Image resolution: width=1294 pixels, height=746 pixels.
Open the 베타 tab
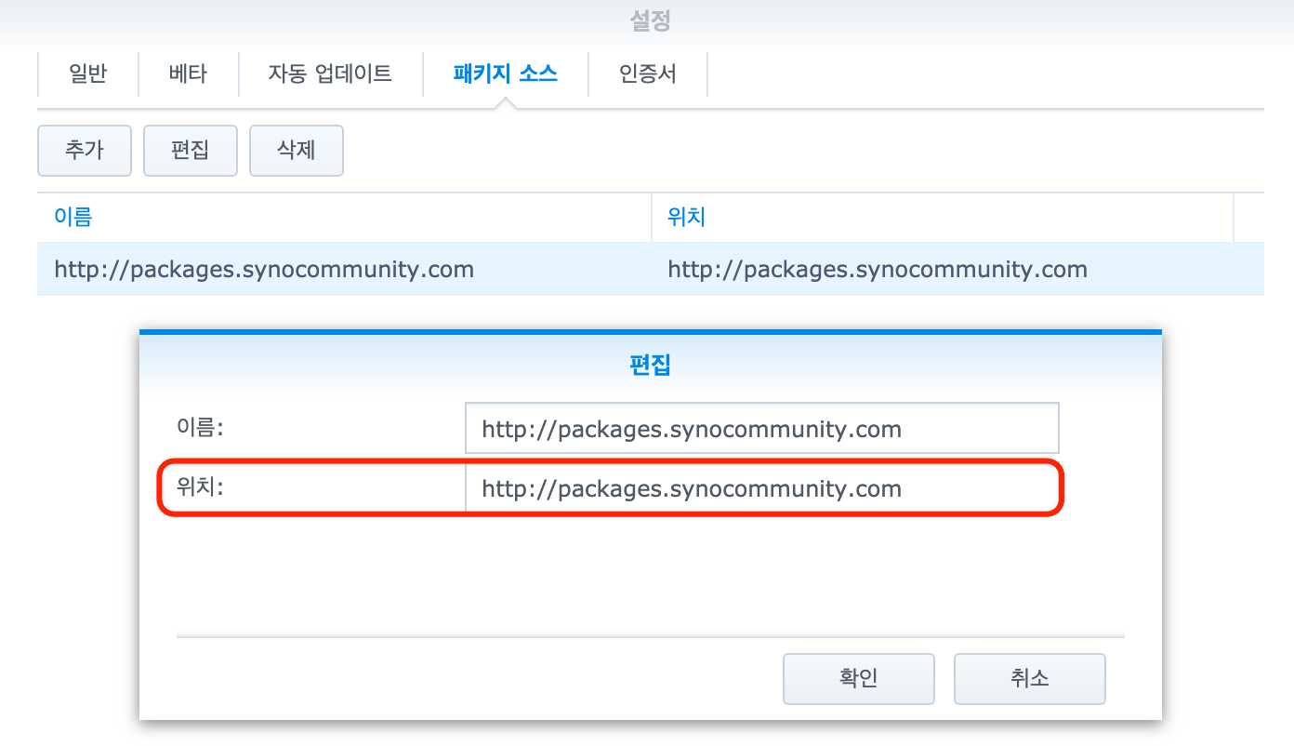pyautogui.click(x=189, y=74)
